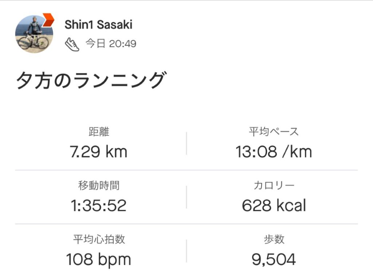Image resolution: width=373 pixels, height=278 pixels.
Task: Tap the 628 kcal calories value
Action: click(274, 205)
